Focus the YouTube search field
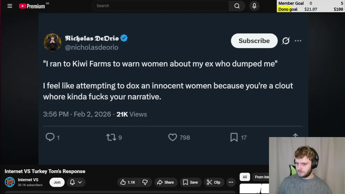 (x=160, y=6)
